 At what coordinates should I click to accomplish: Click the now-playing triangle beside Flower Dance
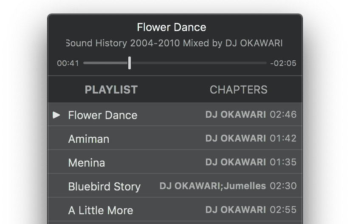click(56, 115)
